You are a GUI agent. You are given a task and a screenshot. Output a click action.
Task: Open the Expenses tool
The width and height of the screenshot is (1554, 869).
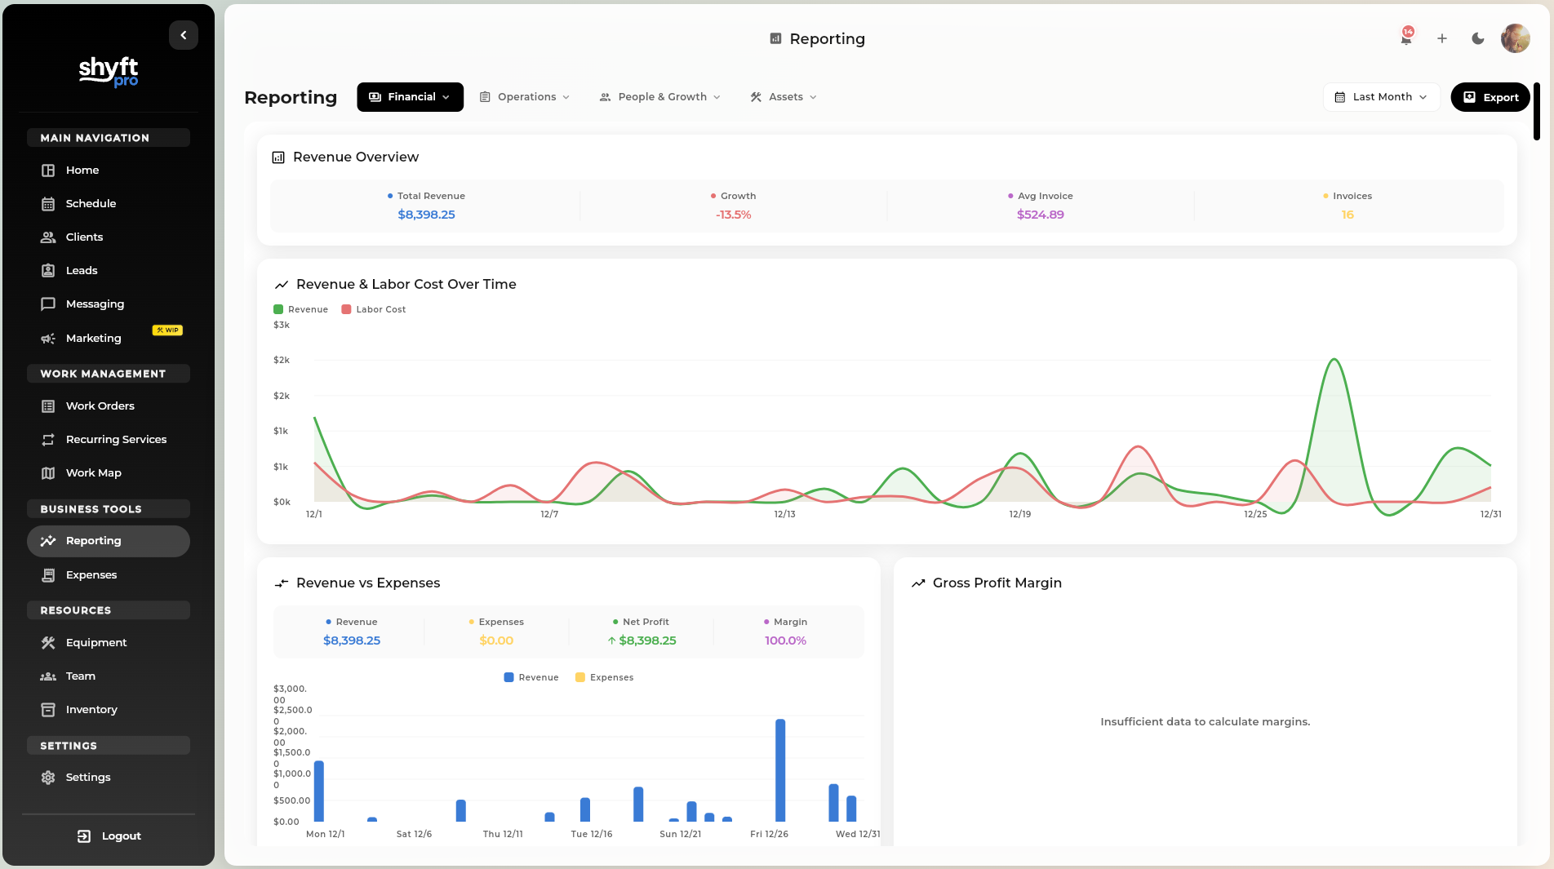point(91,574)
